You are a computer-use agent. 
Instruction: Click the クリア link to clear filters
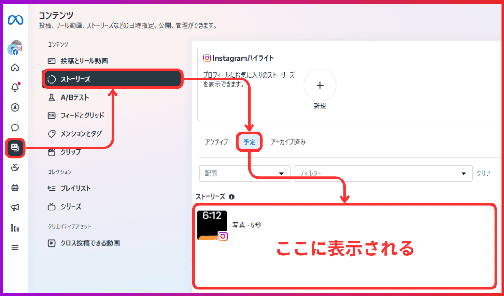(484, 173)
